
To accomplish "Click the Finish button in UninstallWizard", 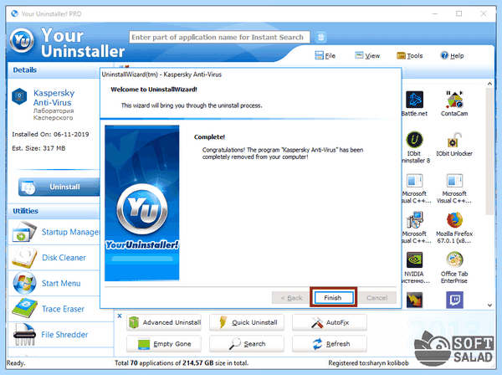I will [x=334, y=297].
